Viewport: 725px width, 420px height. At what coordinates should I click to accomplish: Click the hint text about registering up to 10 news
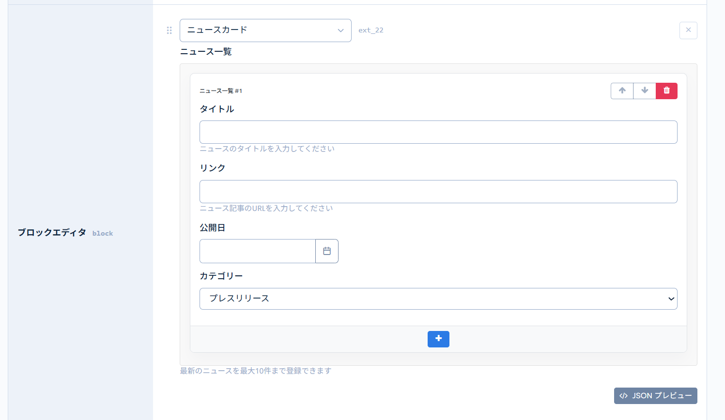[x=255, y=371]
